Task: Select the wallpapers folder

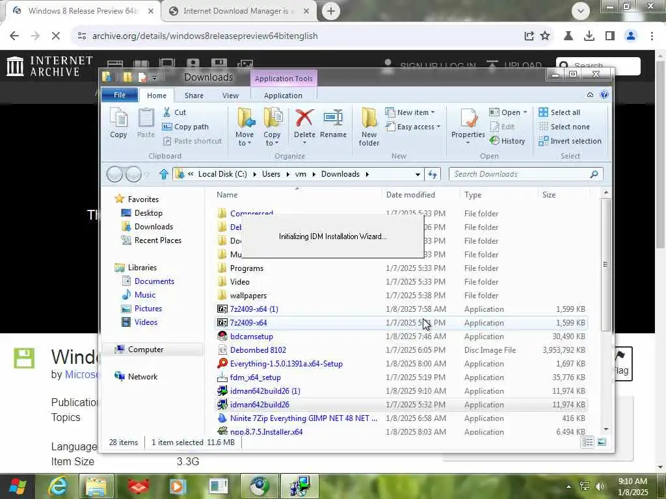Action: pyautogui.click(x=248, y=296)
